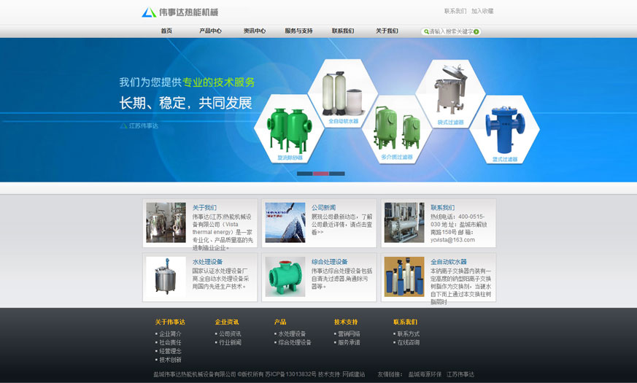637x383 pixels.
Task: Focus the search keyword input field
Action: [451, 31]
